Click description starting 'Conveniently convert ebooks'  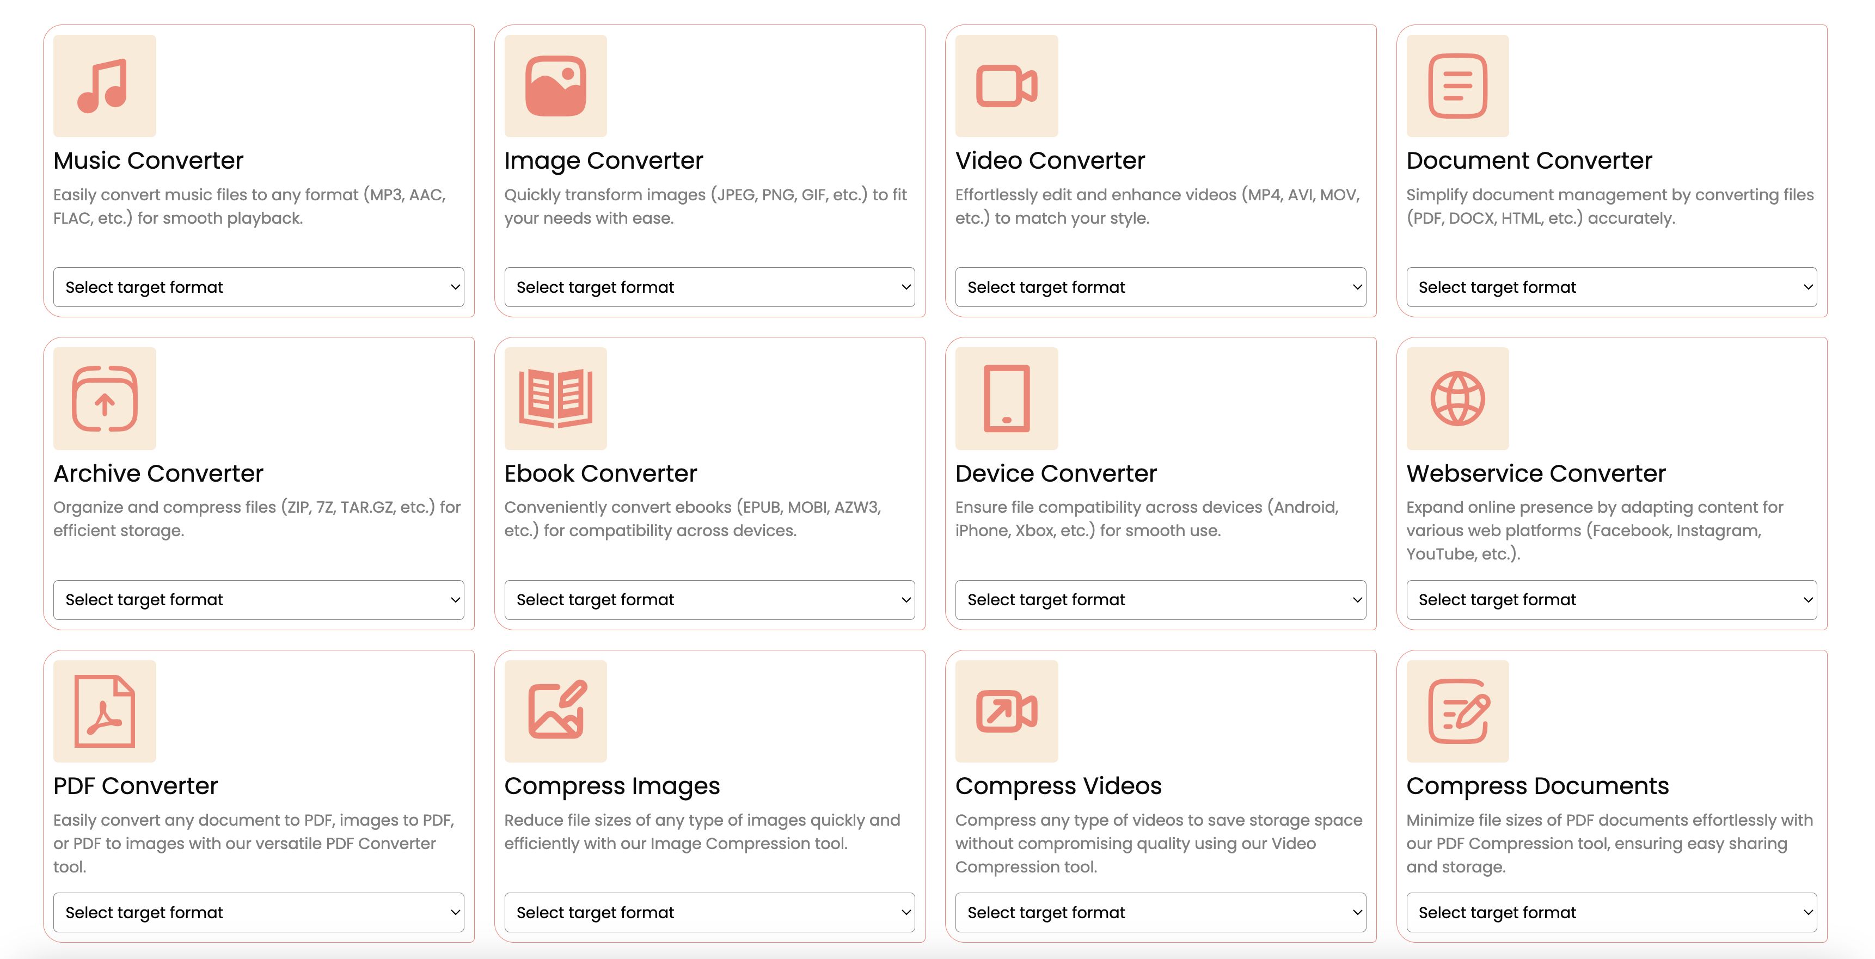693,519
